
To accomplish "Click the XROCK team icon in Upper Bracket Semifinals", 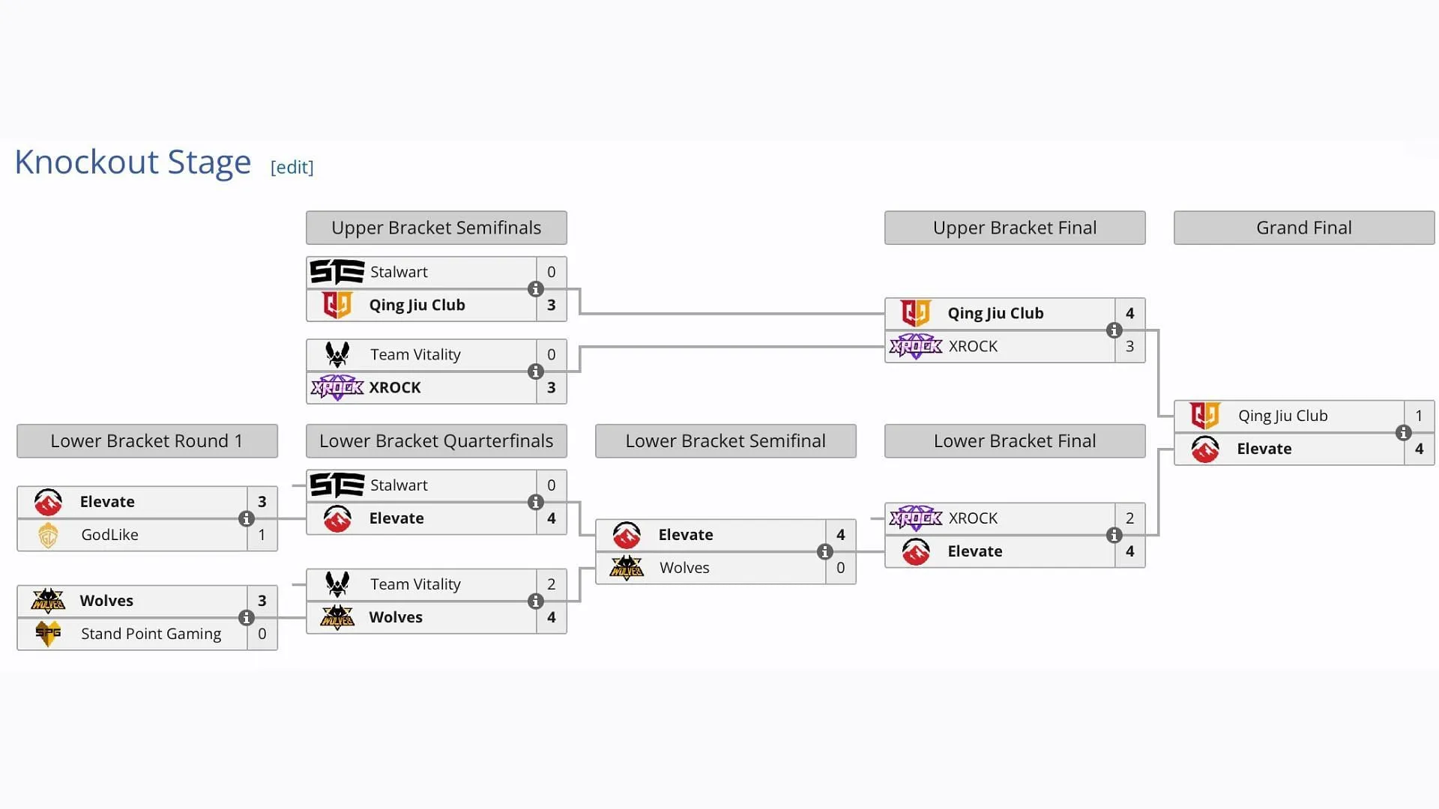I will tap(337, 387).
